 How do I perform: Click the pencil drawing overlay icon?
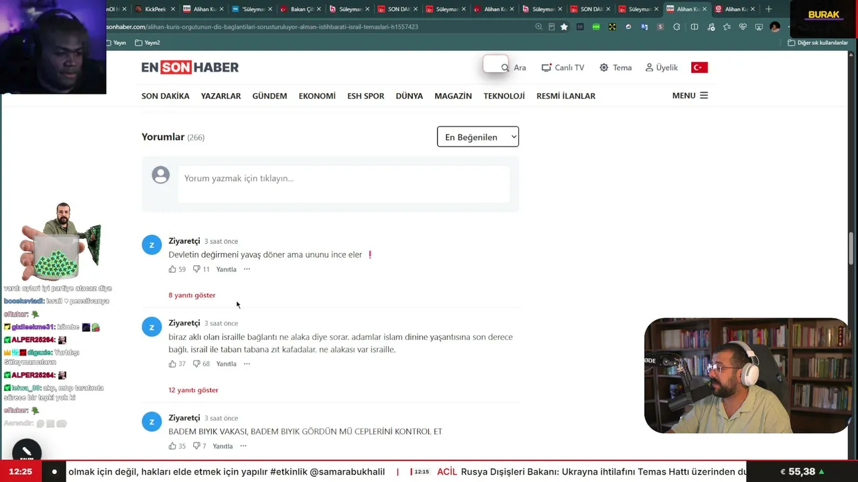[x=27, y=453]
